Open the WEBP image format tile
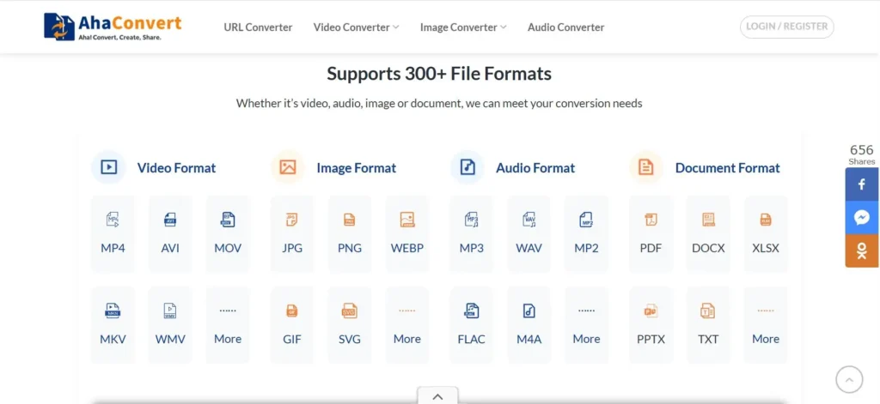The height and width of the screenshot is (404, 880). tap(407, 233)
